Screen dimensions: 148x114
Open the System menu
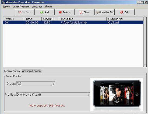[x=6, y=6]
